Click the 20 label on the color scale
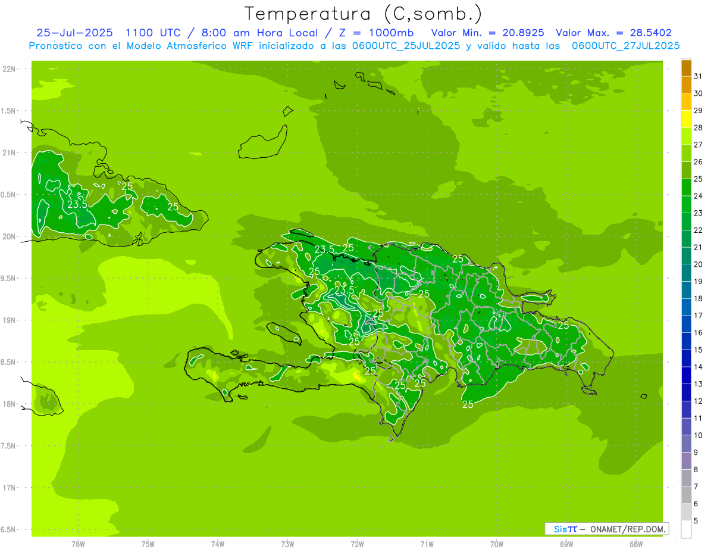Screen dimensions: 714x552 click(699, 264)
